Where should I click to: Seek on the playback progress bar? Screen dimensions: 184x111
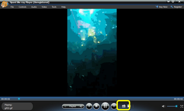coord(92,99)
